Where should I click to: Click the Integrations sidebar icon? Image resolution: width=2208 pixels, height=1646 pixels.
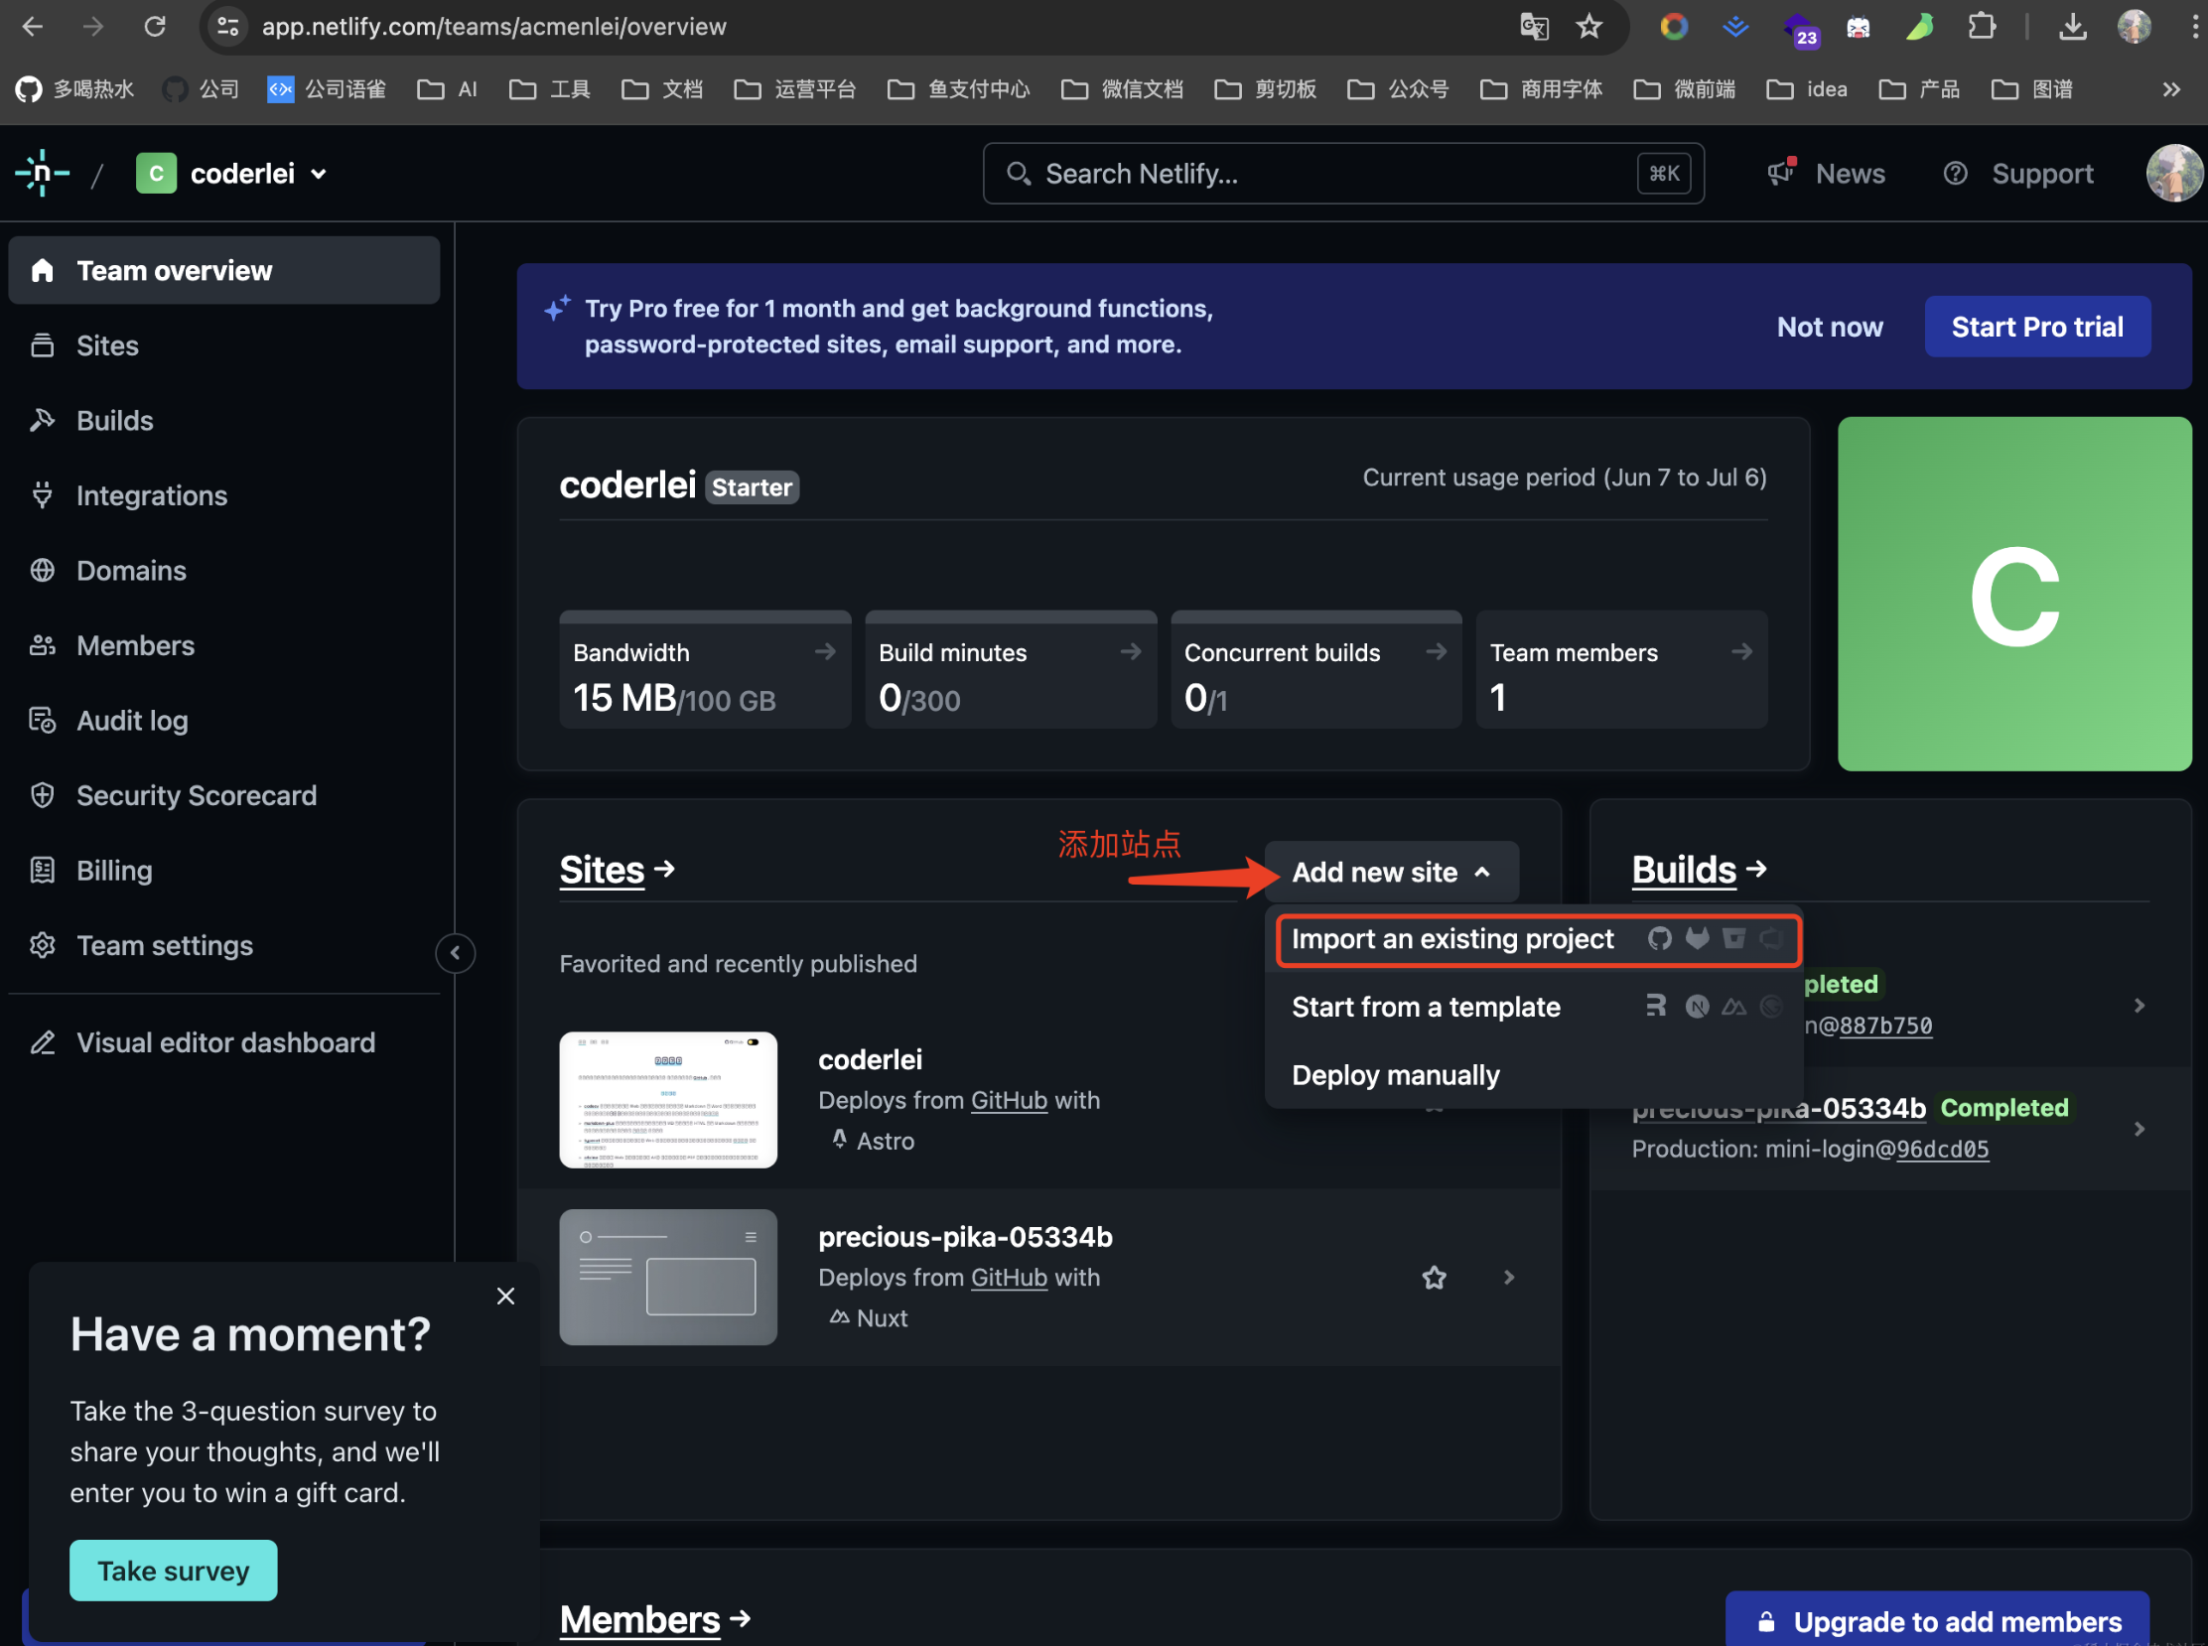[x=47, y=494]
